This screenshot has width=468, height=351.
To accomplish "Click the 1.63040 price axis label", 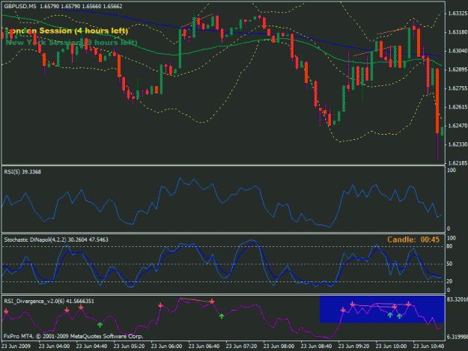I will (458, 51).
